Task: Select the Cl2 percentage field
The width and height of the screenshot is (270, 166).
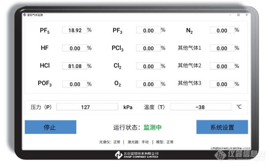Action: pyautogui.click(x=148, y=66)
